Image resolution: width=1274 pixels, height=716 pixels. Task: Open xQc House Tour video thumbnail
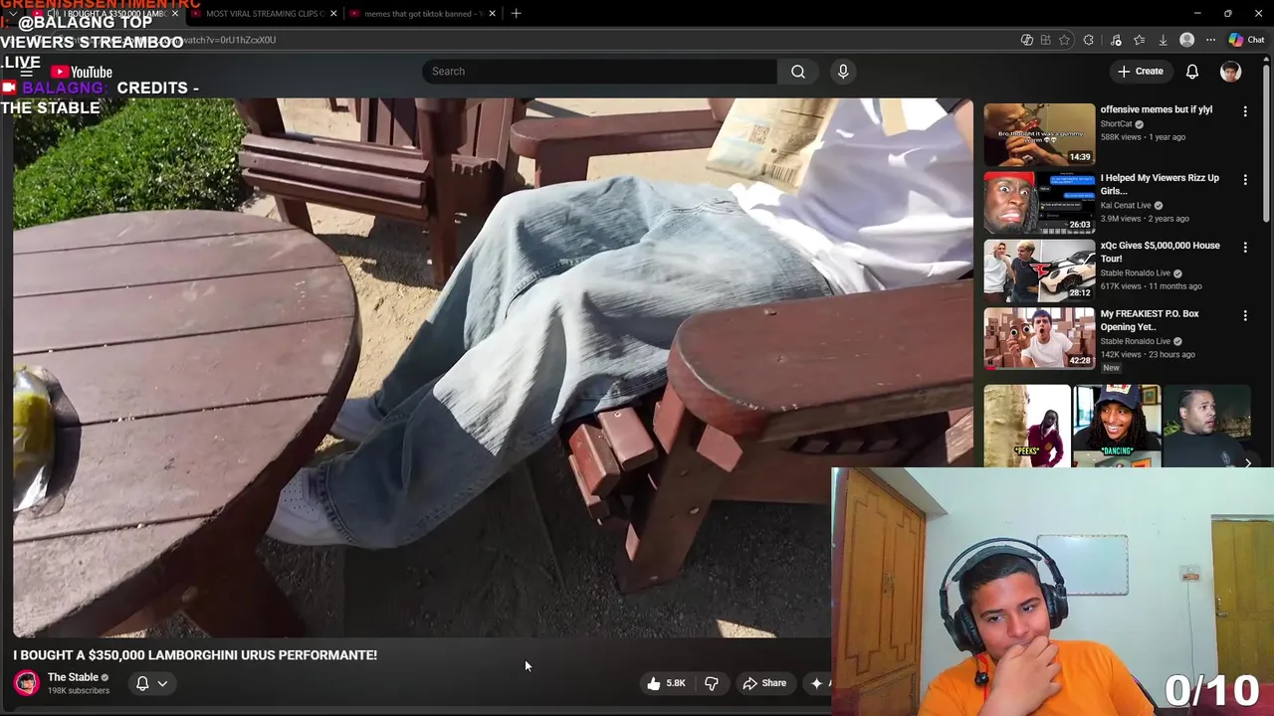[1039, 270]
